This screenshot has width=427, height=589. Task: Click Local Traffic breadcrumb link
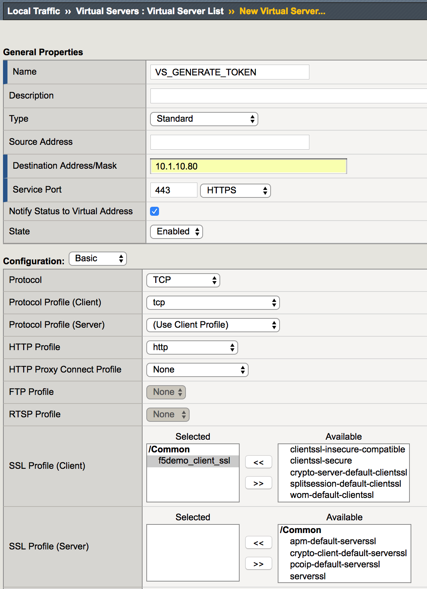[34, 11]
